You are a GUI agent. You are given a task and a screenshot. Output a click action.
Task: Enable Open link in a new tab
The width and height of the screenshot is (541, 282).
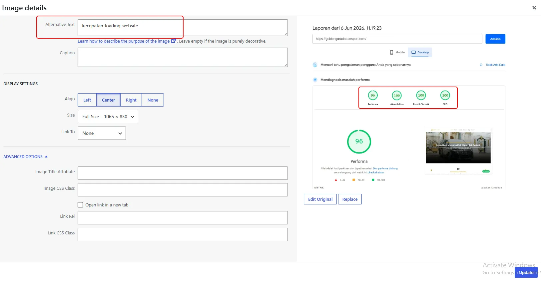pyautogui.click(x=80, y=205)
